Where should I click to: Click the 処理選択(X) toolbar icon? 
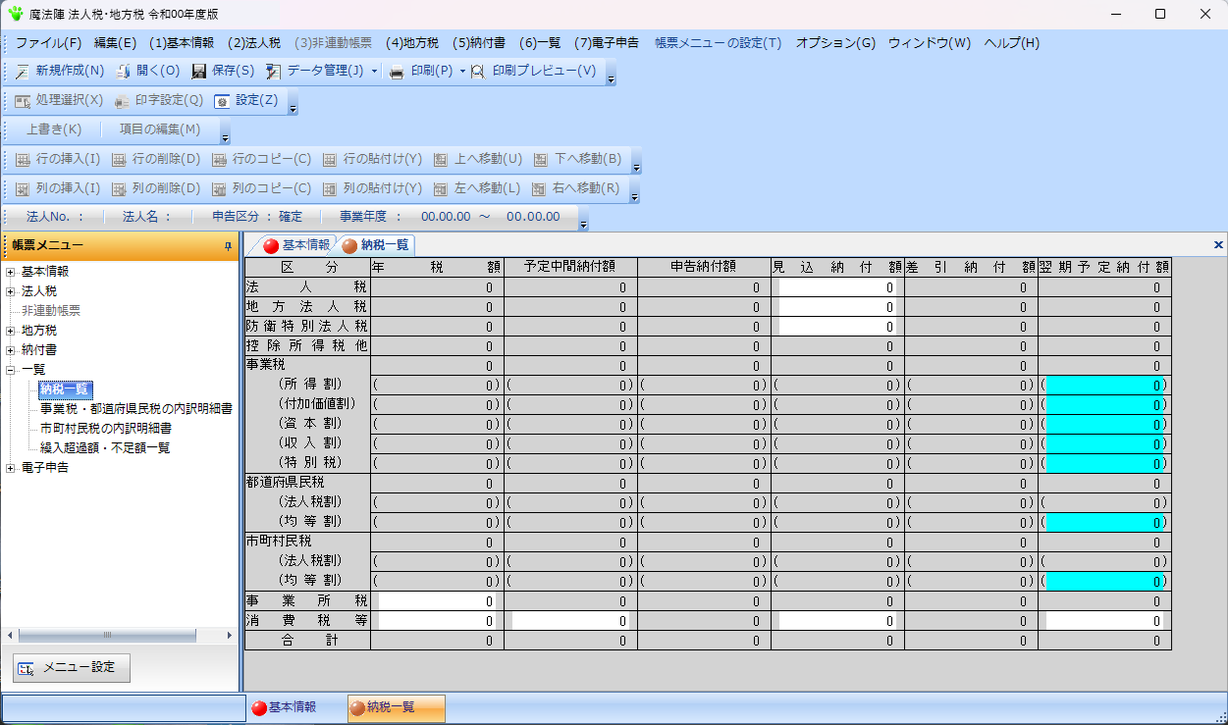click(x=23, y=101)
